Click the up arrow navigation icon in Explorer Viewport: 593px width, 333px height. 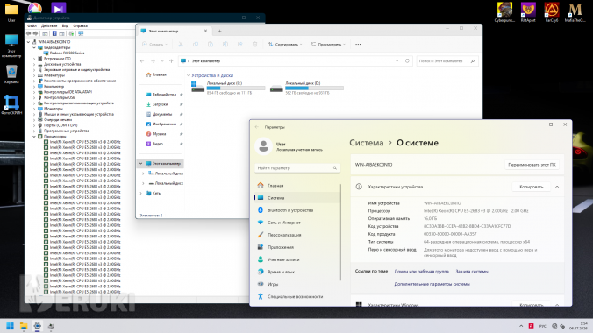click(x=171, y=60)
